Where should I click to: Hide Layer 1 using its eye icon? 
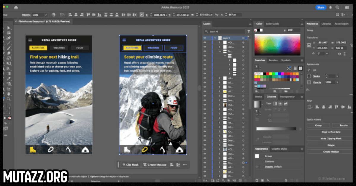pyautogui.click(x=205, y=38)
